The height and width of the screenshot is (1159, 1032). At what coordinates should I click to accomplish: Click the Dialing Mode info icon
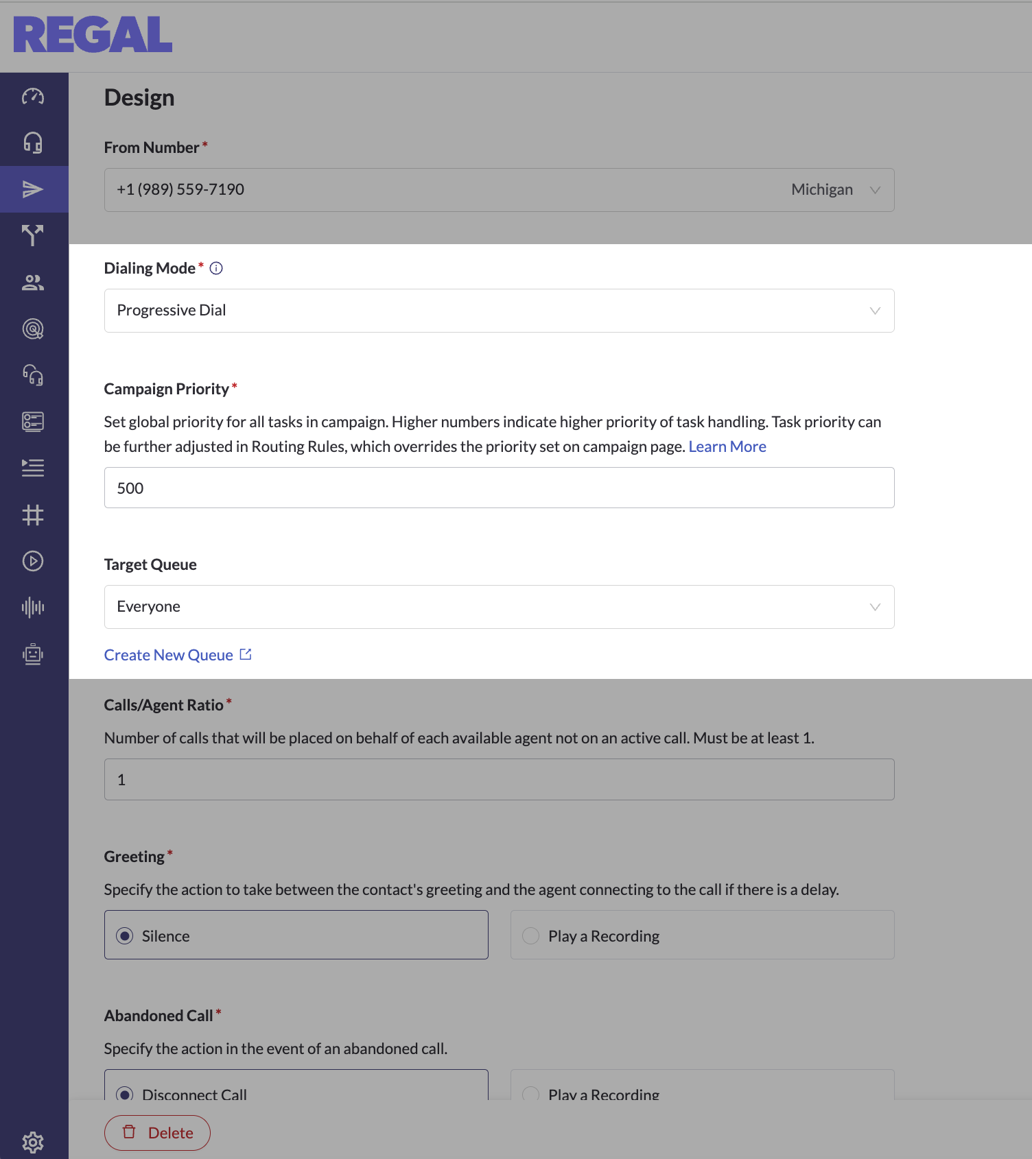point(216,268)
